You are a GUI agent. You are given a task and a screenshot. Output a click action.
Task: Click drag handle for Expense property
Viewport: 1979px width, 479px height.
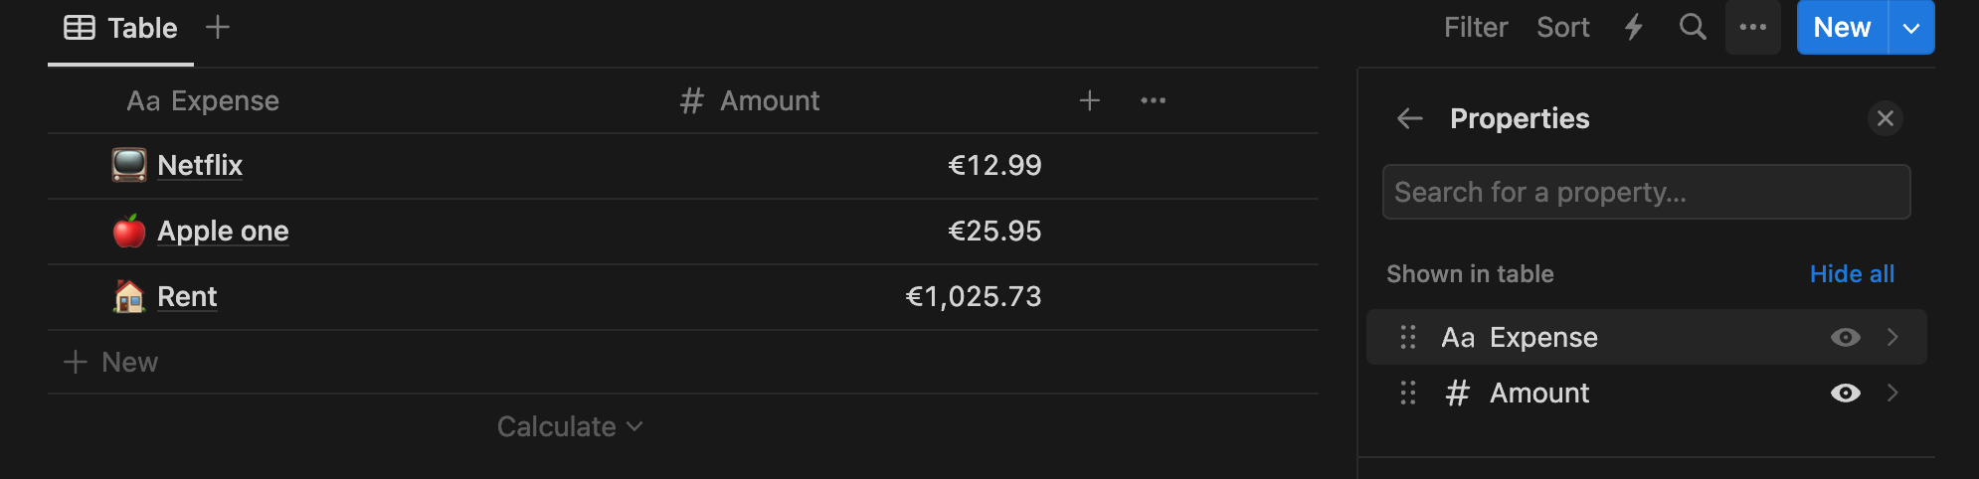[x=1408, y=338]
